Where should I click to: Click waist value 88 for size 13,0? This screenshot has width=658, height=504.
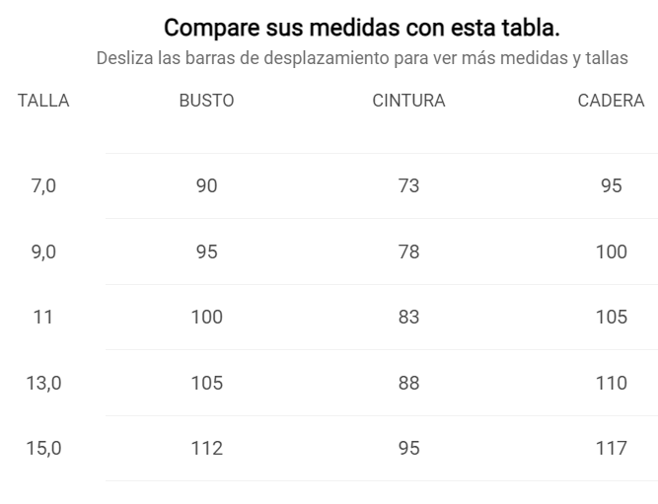point(408,383)
